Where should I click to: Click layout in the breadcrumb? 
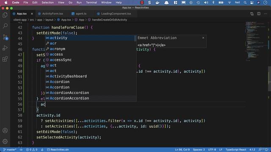pos(49,20)
